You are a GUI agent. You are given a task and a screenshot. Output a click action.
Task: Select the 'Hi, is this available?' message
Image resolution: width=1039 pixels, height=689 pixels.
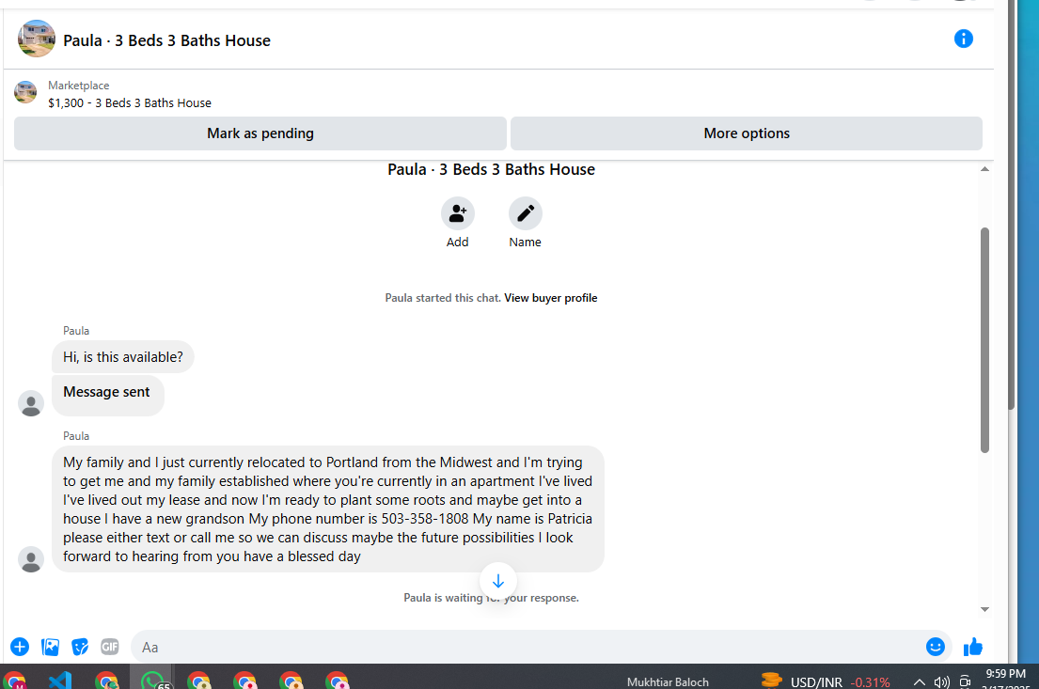[x=123, y=357]
